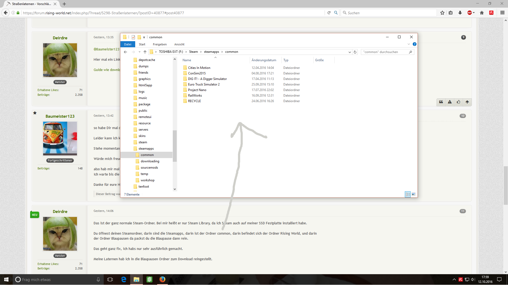Click the thumbs-up like icon

click(x=459, y=102)
